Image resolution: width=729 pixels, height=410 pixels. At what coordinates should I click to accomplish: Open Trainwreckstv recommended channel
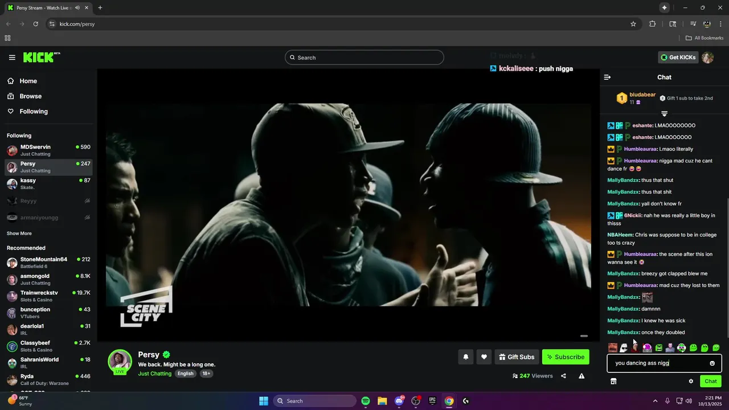click(48, 296)
